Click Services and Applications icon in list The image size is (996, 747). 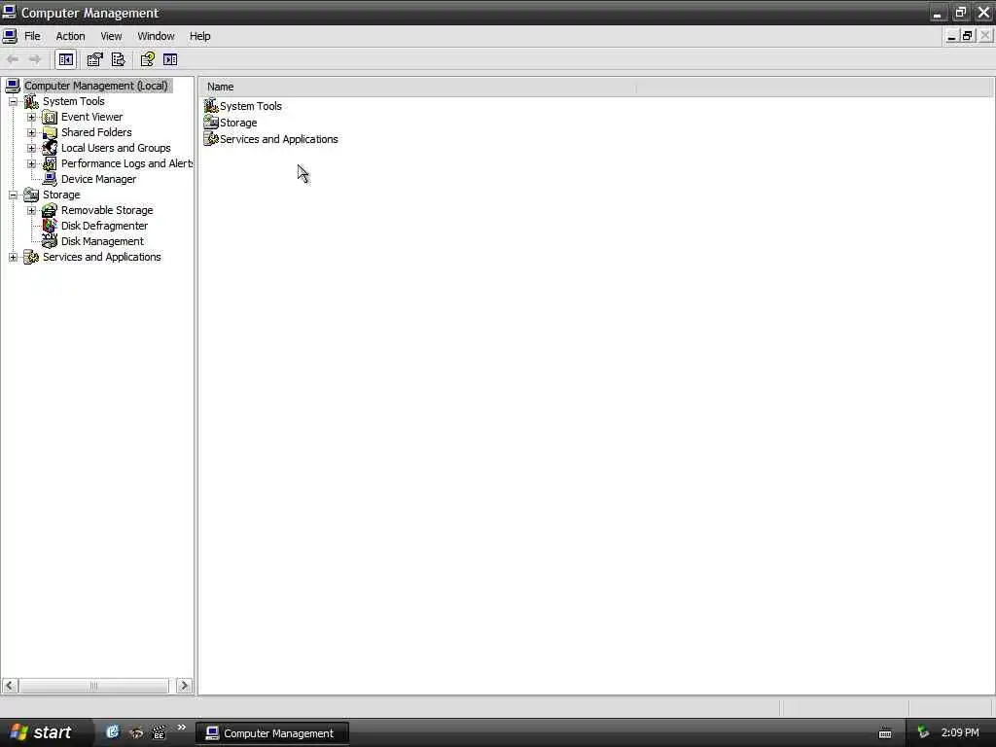211,139
